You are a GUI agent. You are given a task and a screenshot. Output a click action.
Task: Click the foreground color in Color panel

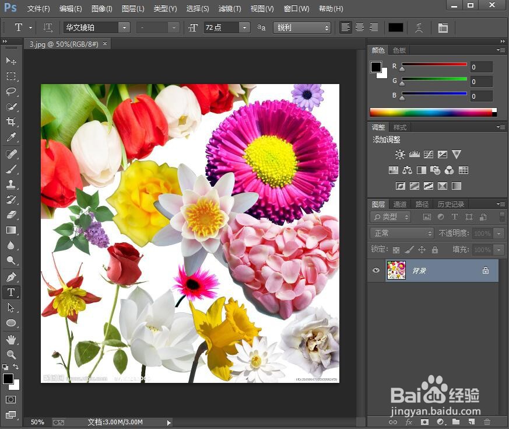point(376,67)
